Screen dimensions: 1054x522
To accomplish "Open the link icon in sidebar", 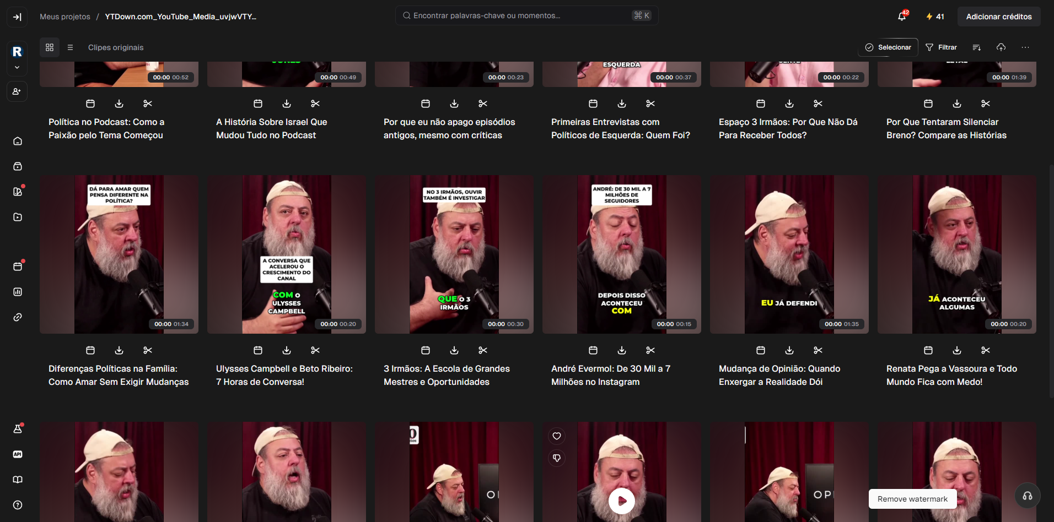I will (18, 317).
